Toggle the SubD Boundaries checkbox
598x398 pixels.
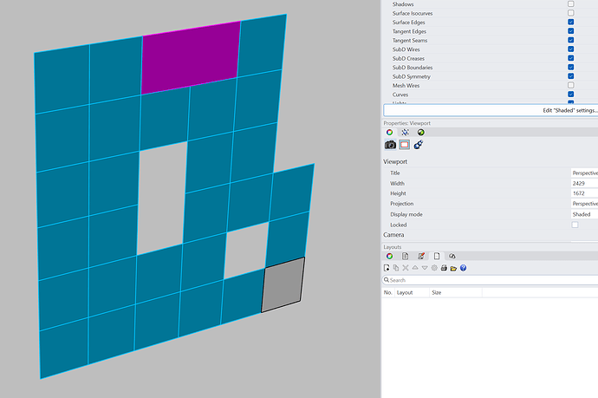570,67
